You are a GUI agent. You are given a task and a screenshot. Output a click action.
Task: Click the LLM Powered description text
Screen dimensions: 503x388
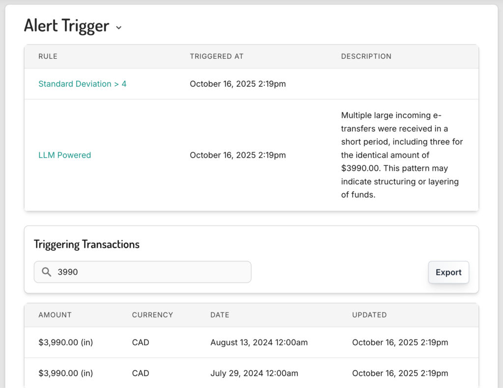pos(402,155)
